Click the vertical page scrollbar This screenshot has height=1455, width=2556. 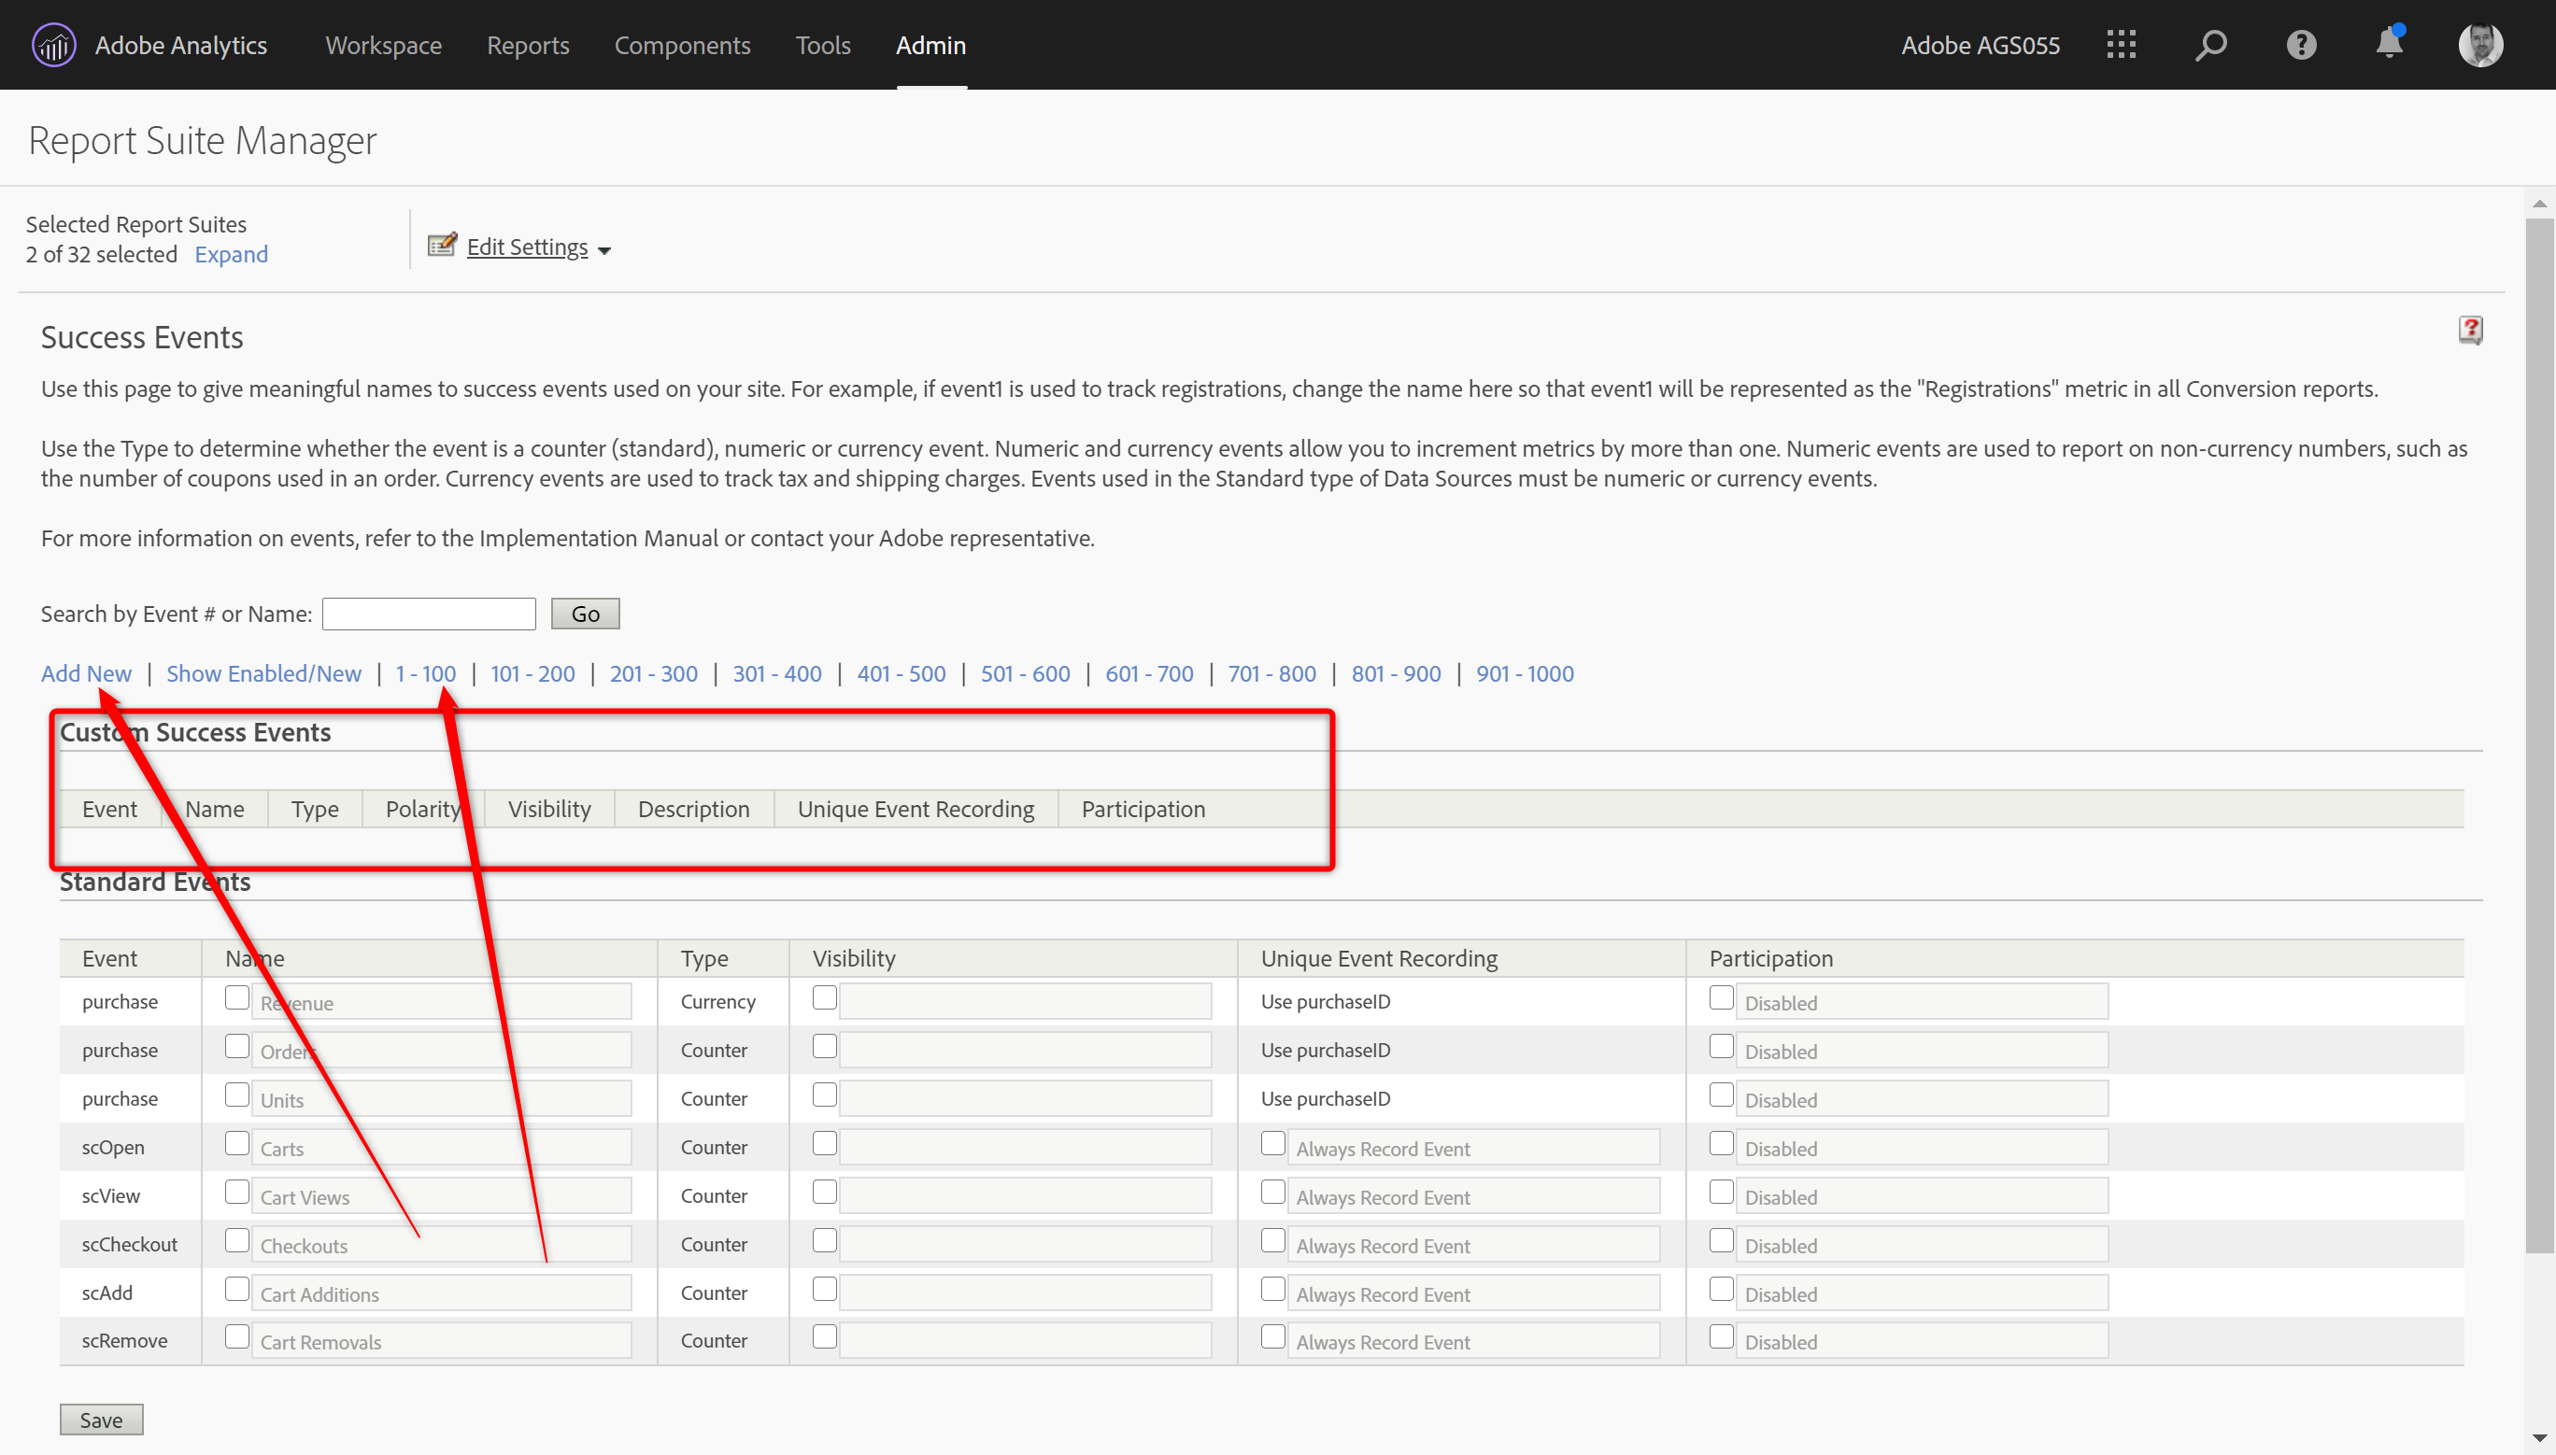pos(2538,734)
